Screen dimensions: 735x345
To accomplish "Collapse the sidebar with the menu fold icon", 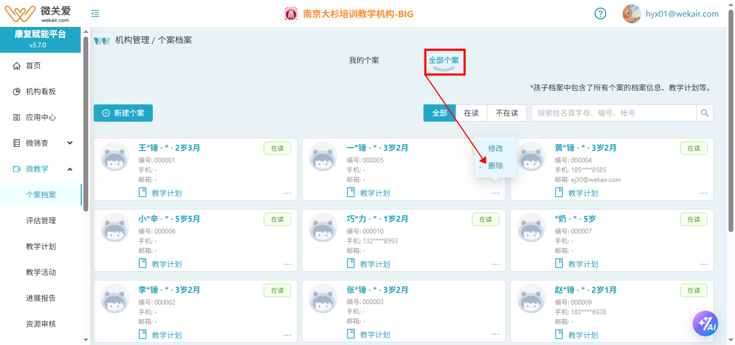I will click(x=95, y=14).
